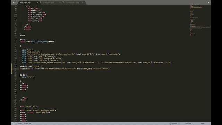The width and height of the screenshot is (222, 125).
Task: Click the E-mail id table header line
Action: (x=36, y=12)
